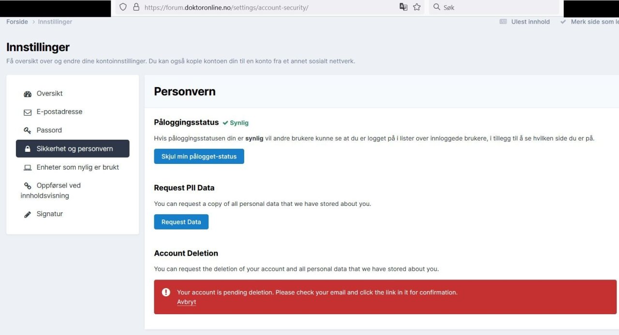Open the Signatur settings
Screen dimensions: 619x335
pyautogui.click(x=49, y=214)
